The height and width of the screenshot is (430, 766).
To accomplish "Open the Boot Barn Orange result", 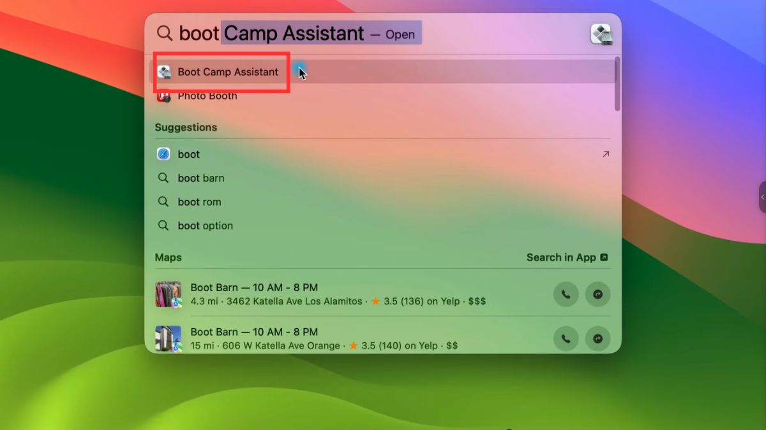I will (382, 338).
